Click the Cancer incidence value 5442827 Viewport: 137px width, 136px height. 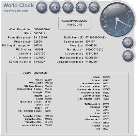[x=39, y=62]
